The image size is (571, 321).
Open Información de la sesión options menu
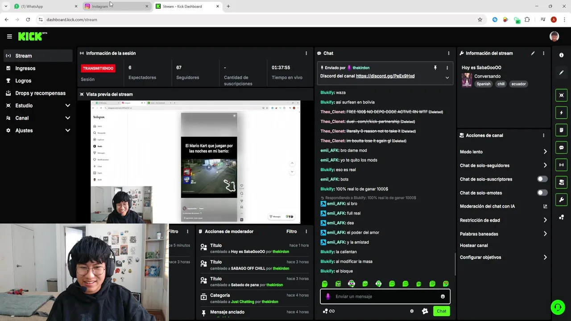[306, 53]
